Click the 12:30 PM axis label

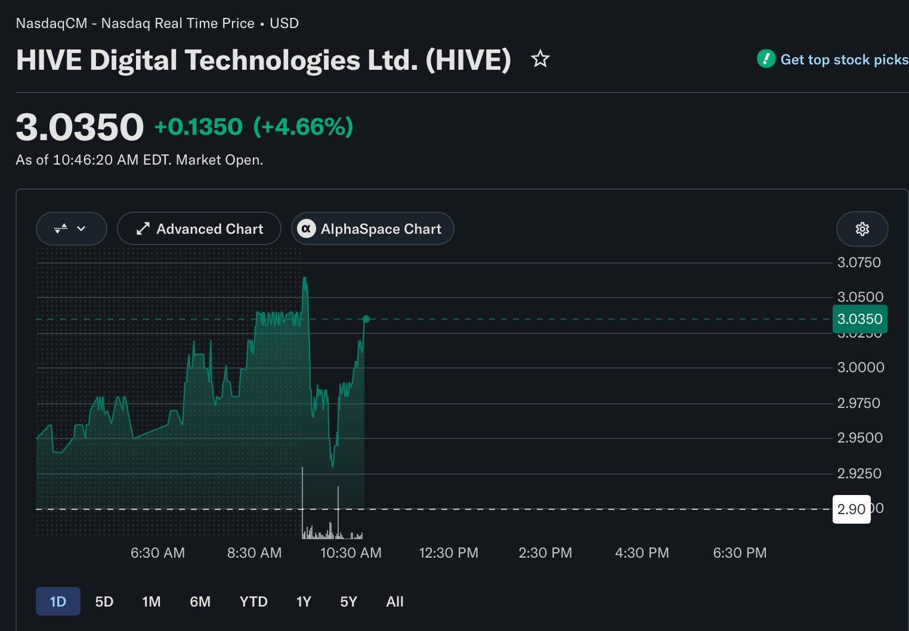[449, 553]
